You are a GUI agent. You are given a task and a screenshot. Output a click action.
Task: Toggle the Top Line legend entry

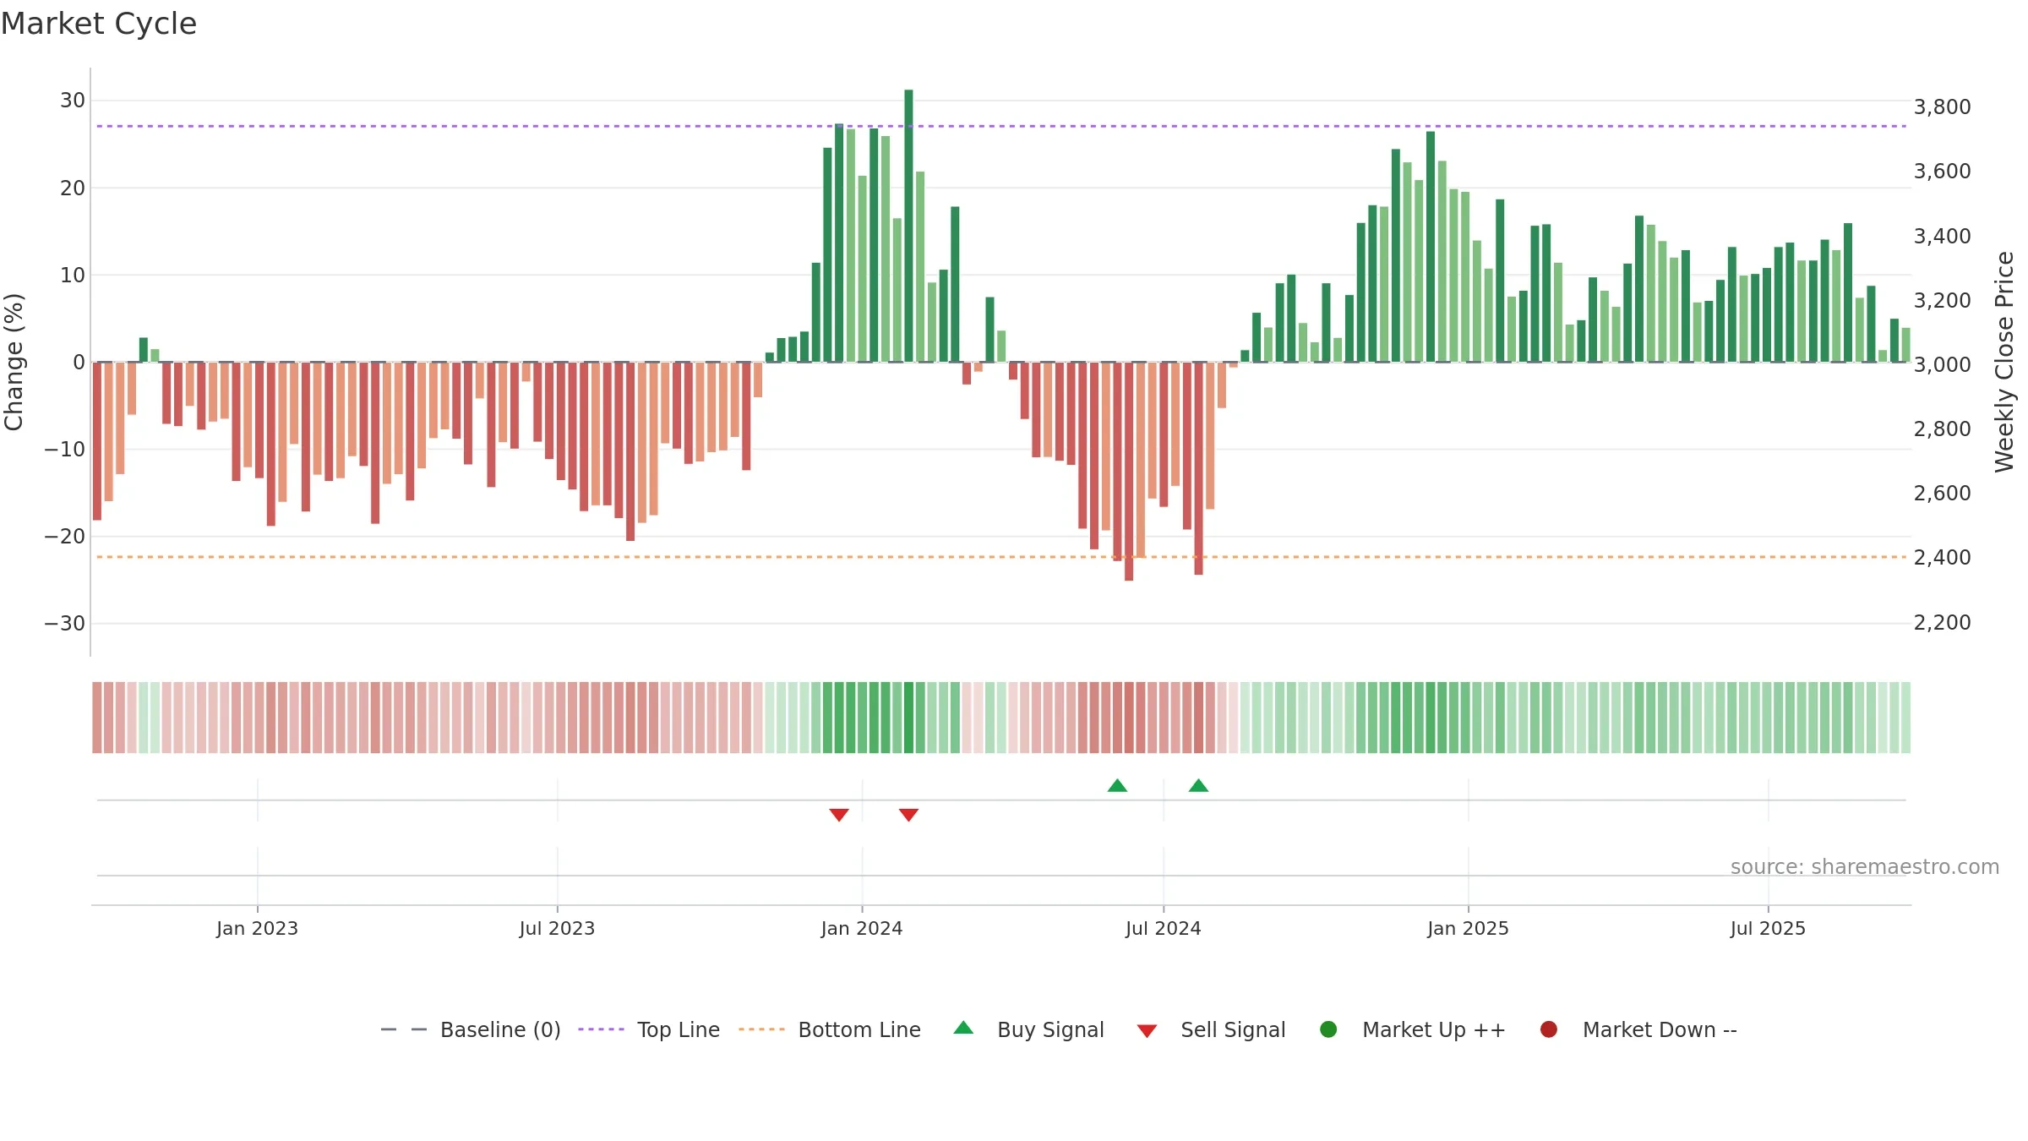click(x=649, y=1029)
